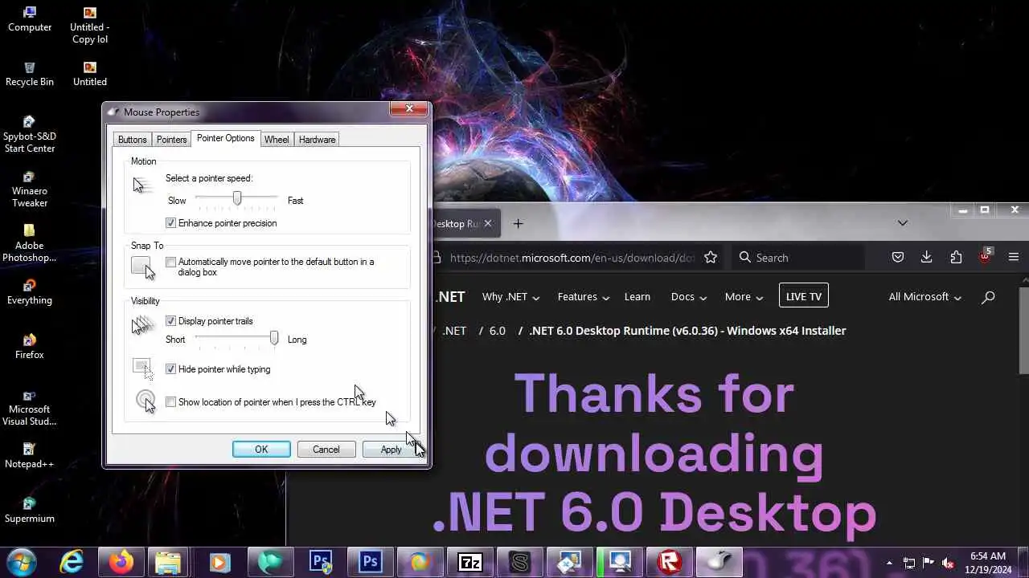Open the uBlock Origin extension icon

pos(986,256)
